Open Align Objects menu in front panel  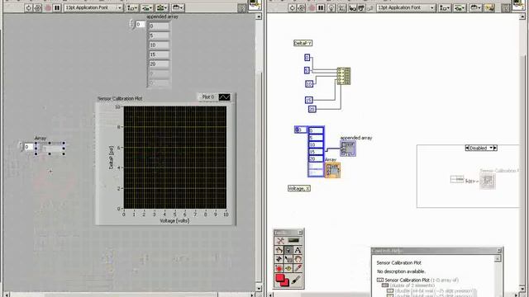132,7
